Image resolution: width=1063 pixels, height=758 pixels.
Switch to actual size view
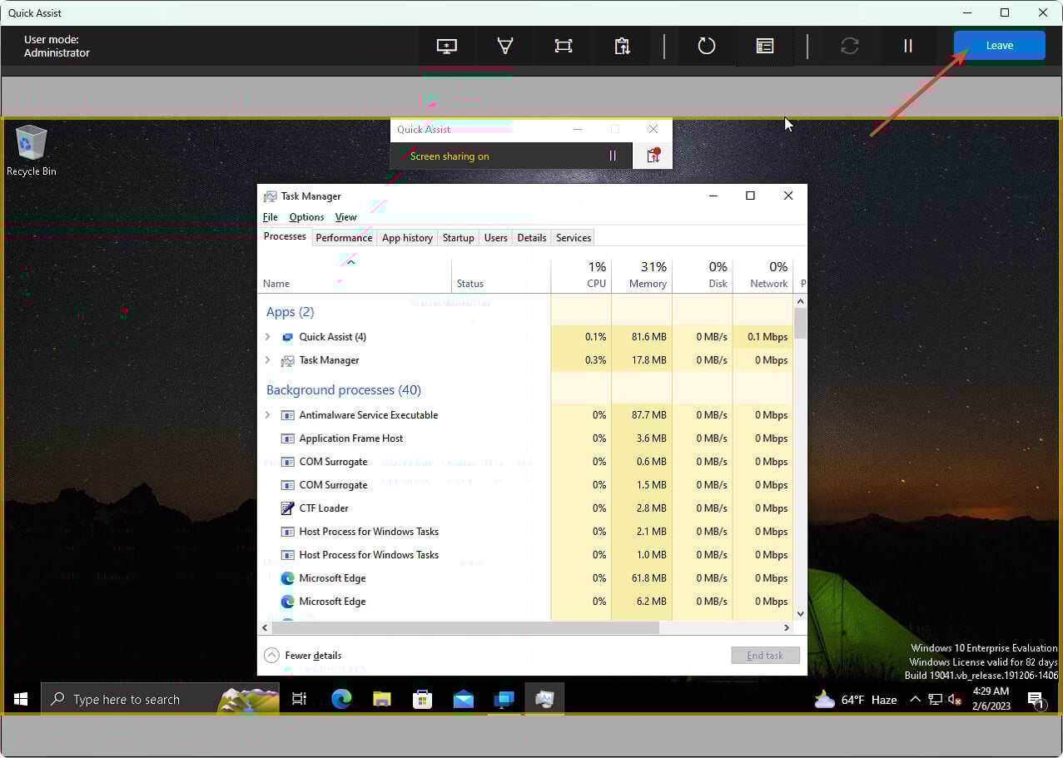(564, 46)
